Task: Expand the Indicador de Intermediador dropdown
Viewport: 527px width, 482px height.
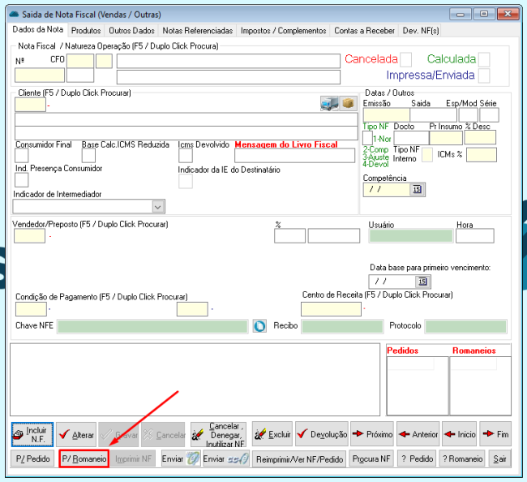Action: 158,207
